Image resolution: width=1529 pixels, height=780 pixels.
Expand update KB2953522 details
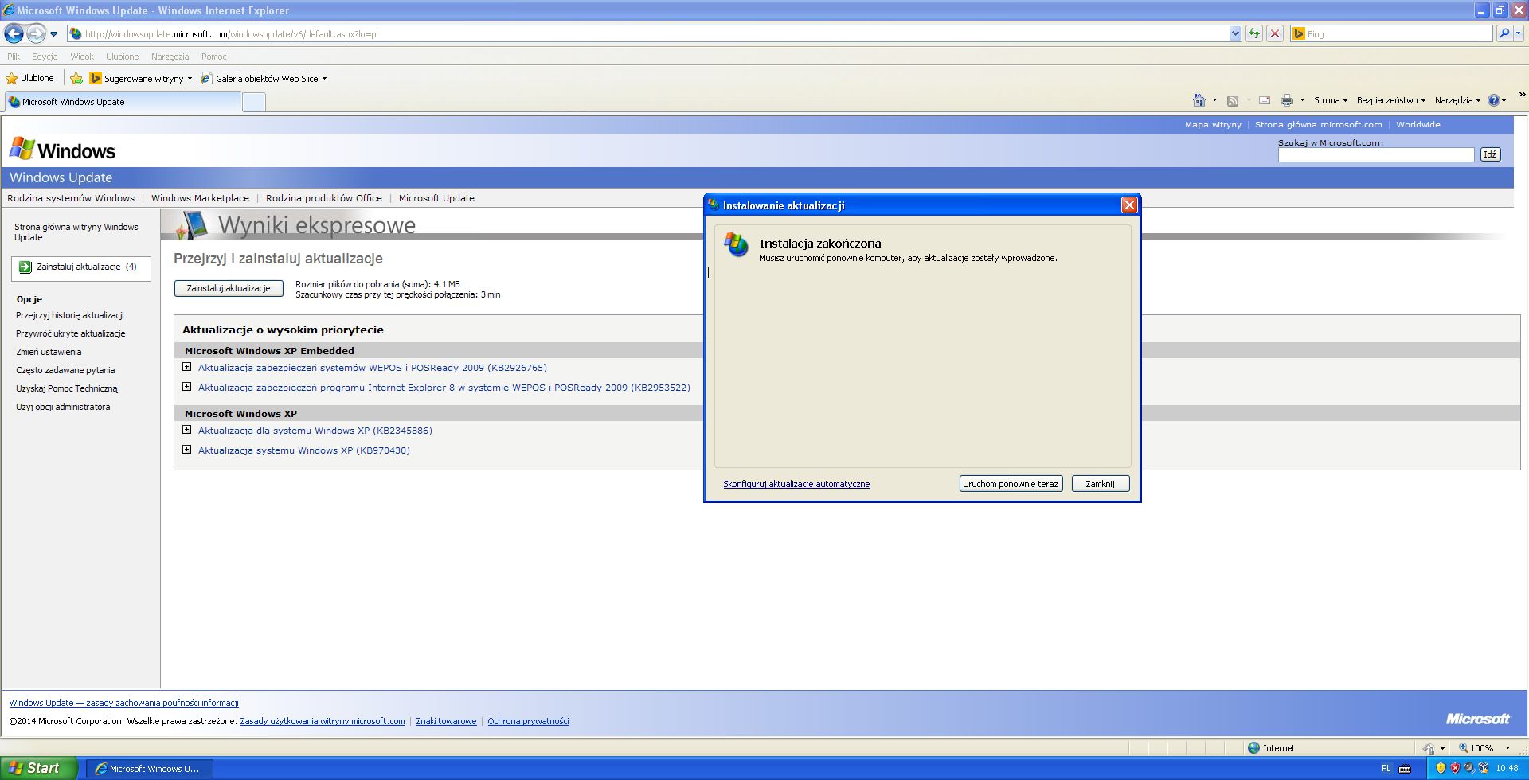click(x=187, y=387)
